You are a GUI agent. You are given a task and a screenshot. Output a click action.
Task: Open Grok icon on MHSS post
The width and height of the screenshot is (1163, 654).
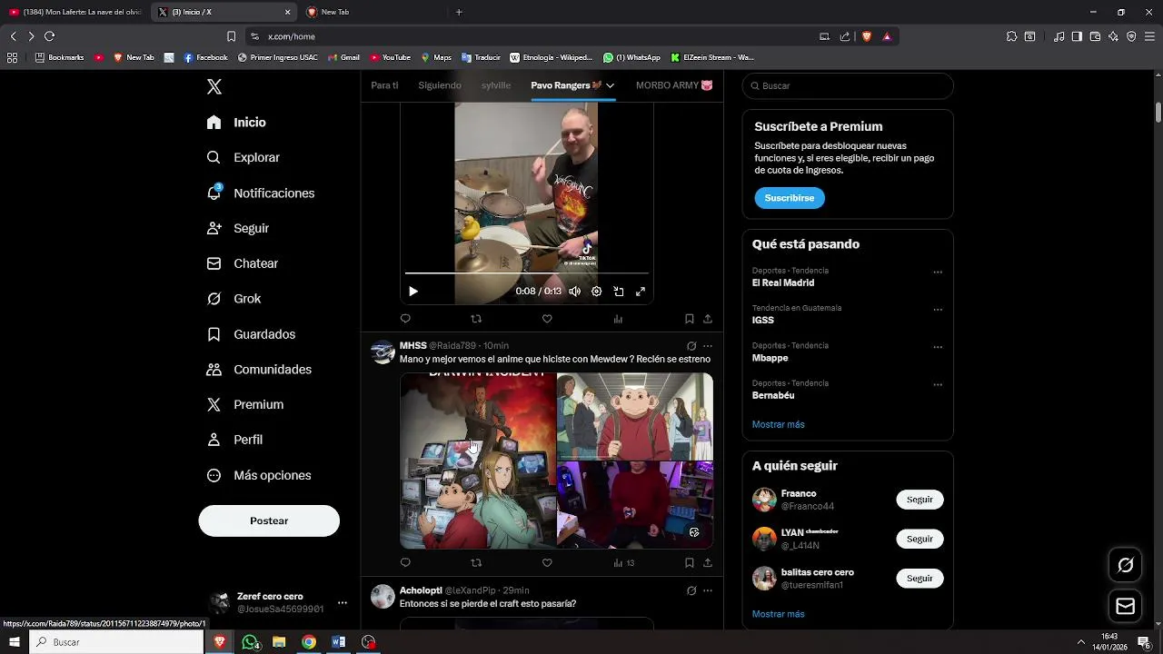coord(691,346)
